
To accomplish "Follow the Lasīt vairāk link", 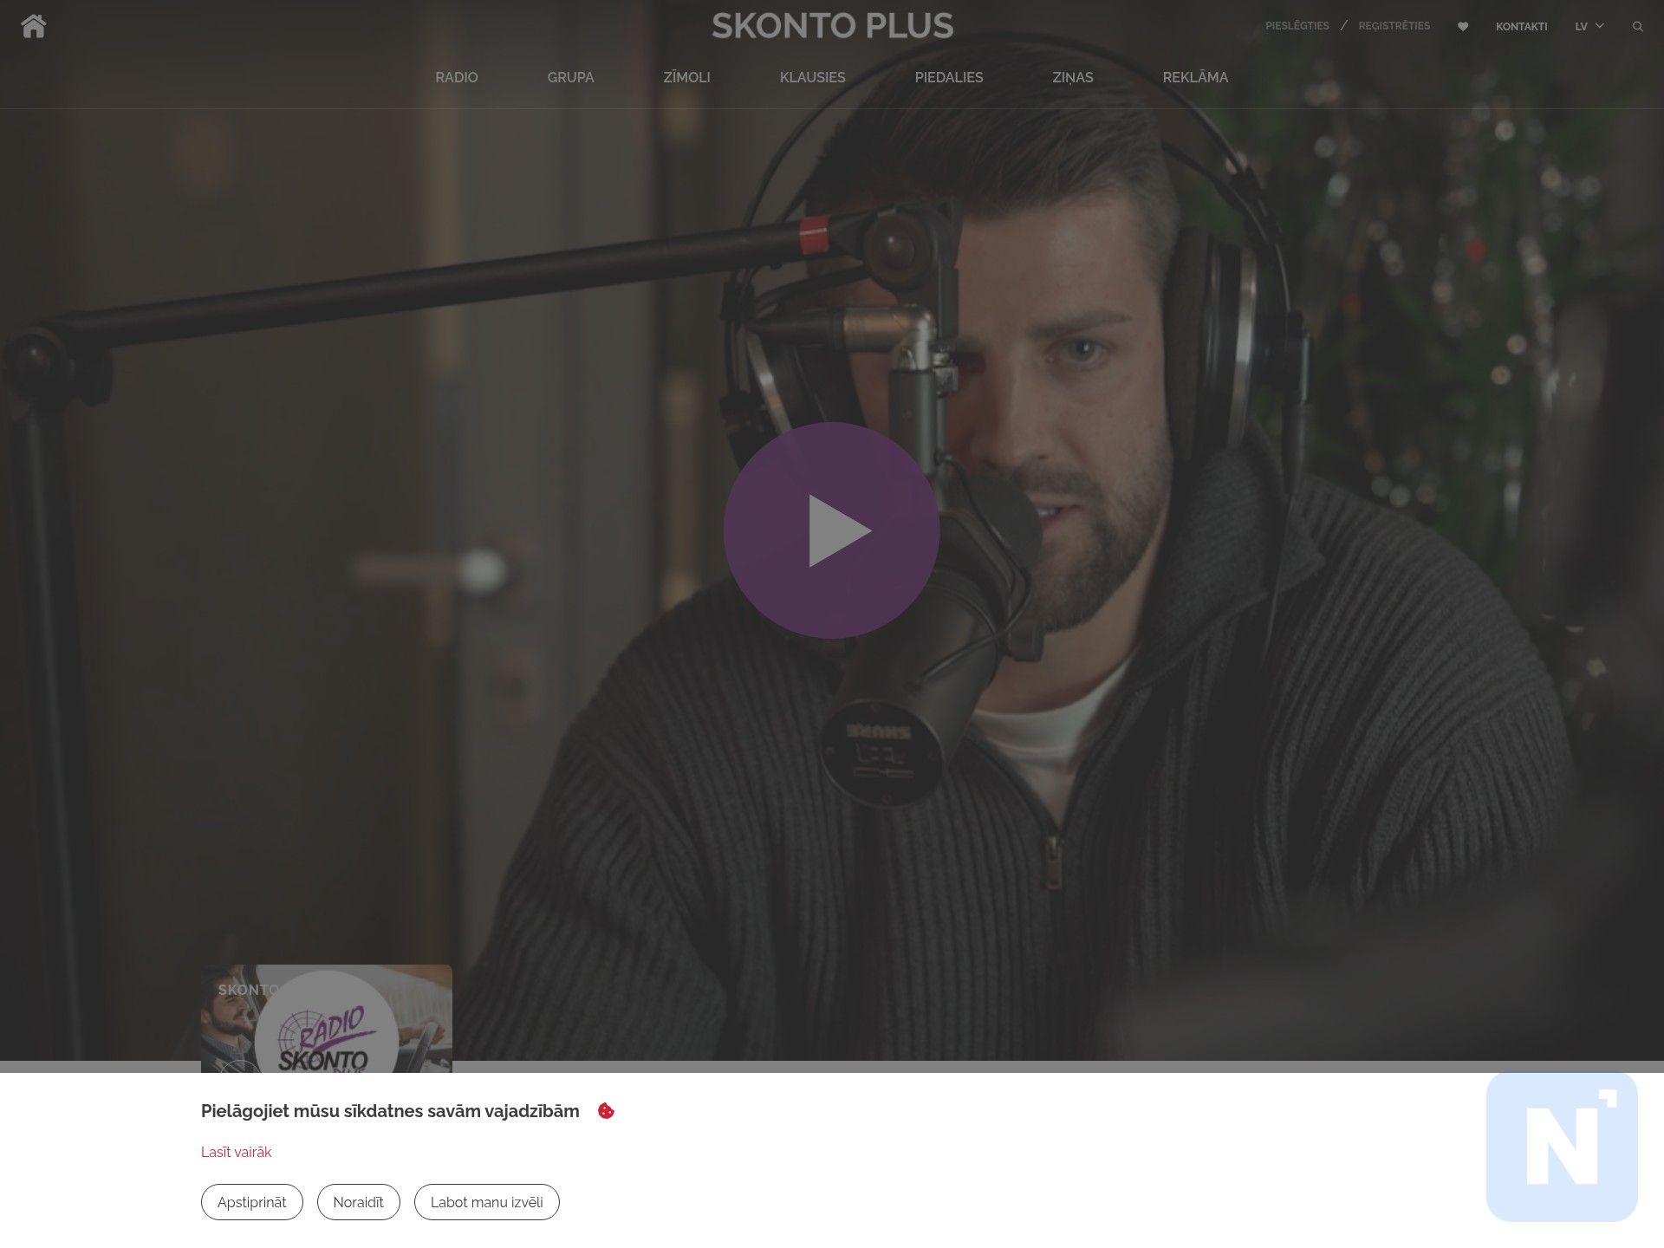I will pyautogui.click(x=237, y=1152).
